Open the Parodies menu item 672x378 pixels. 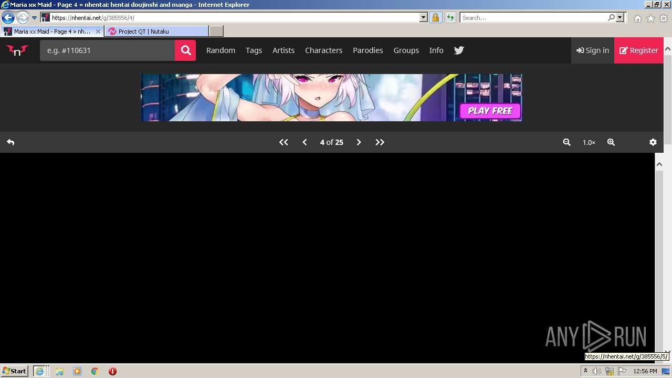click(x=367, y=50)
